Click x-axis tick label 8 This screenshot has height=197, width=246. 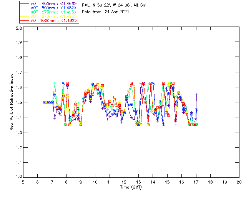[x=66, y=182]
